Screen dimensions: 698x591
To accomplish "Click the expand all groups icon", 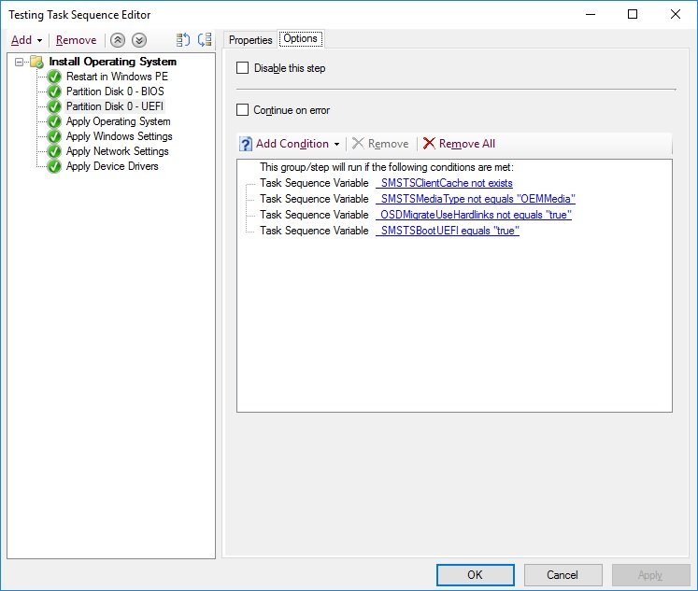I will (x=183, y=40).
